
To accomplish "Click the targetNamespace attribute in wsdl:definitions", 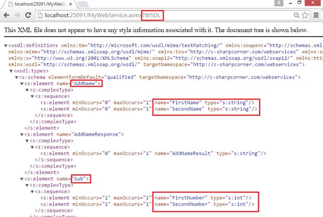I will (x=223, y=65).
